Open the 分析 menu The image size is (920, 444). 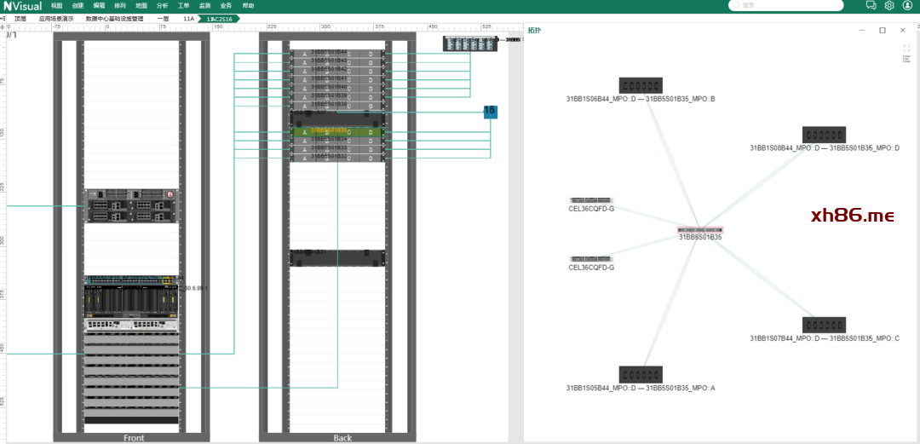click(163, 5)
